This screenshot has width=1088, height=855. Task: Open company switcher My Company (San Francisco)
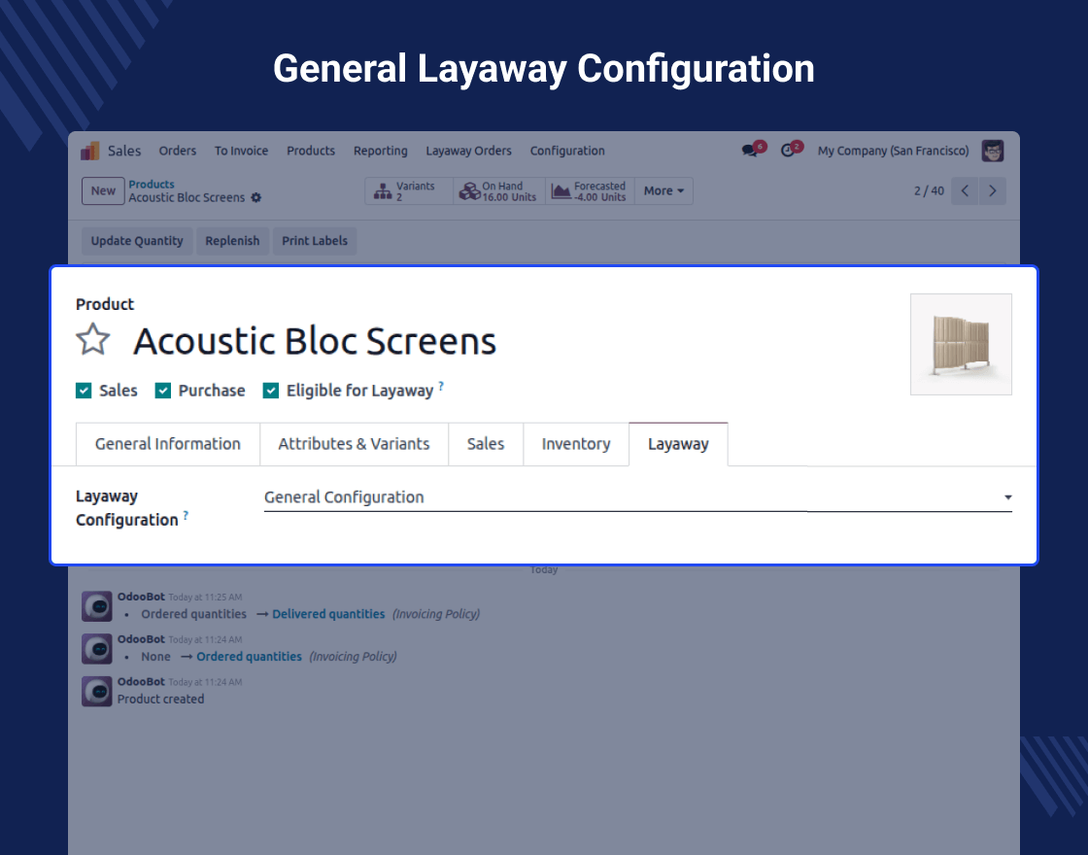(x=893, y=151)
